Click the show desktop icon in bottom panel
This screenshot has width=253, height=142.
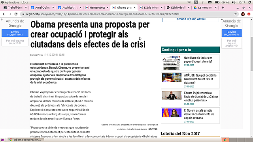[x=3, y=140]
